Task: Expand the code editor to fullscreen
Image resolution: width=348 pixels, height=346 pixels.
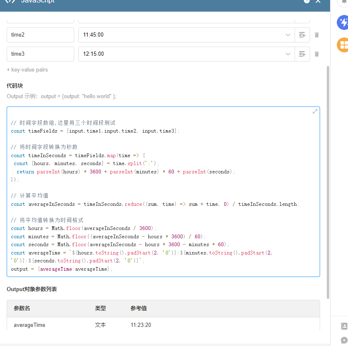Action: (x=315, y=111)
